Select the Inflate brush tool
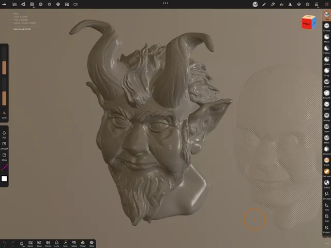Screen dimensions: 331x248 [x=326, y=60]
